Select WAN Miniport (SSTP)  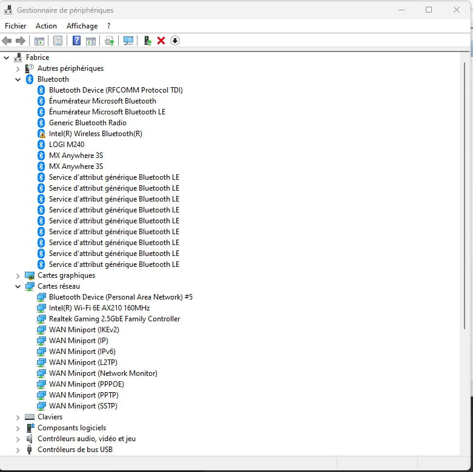[83, 405]
